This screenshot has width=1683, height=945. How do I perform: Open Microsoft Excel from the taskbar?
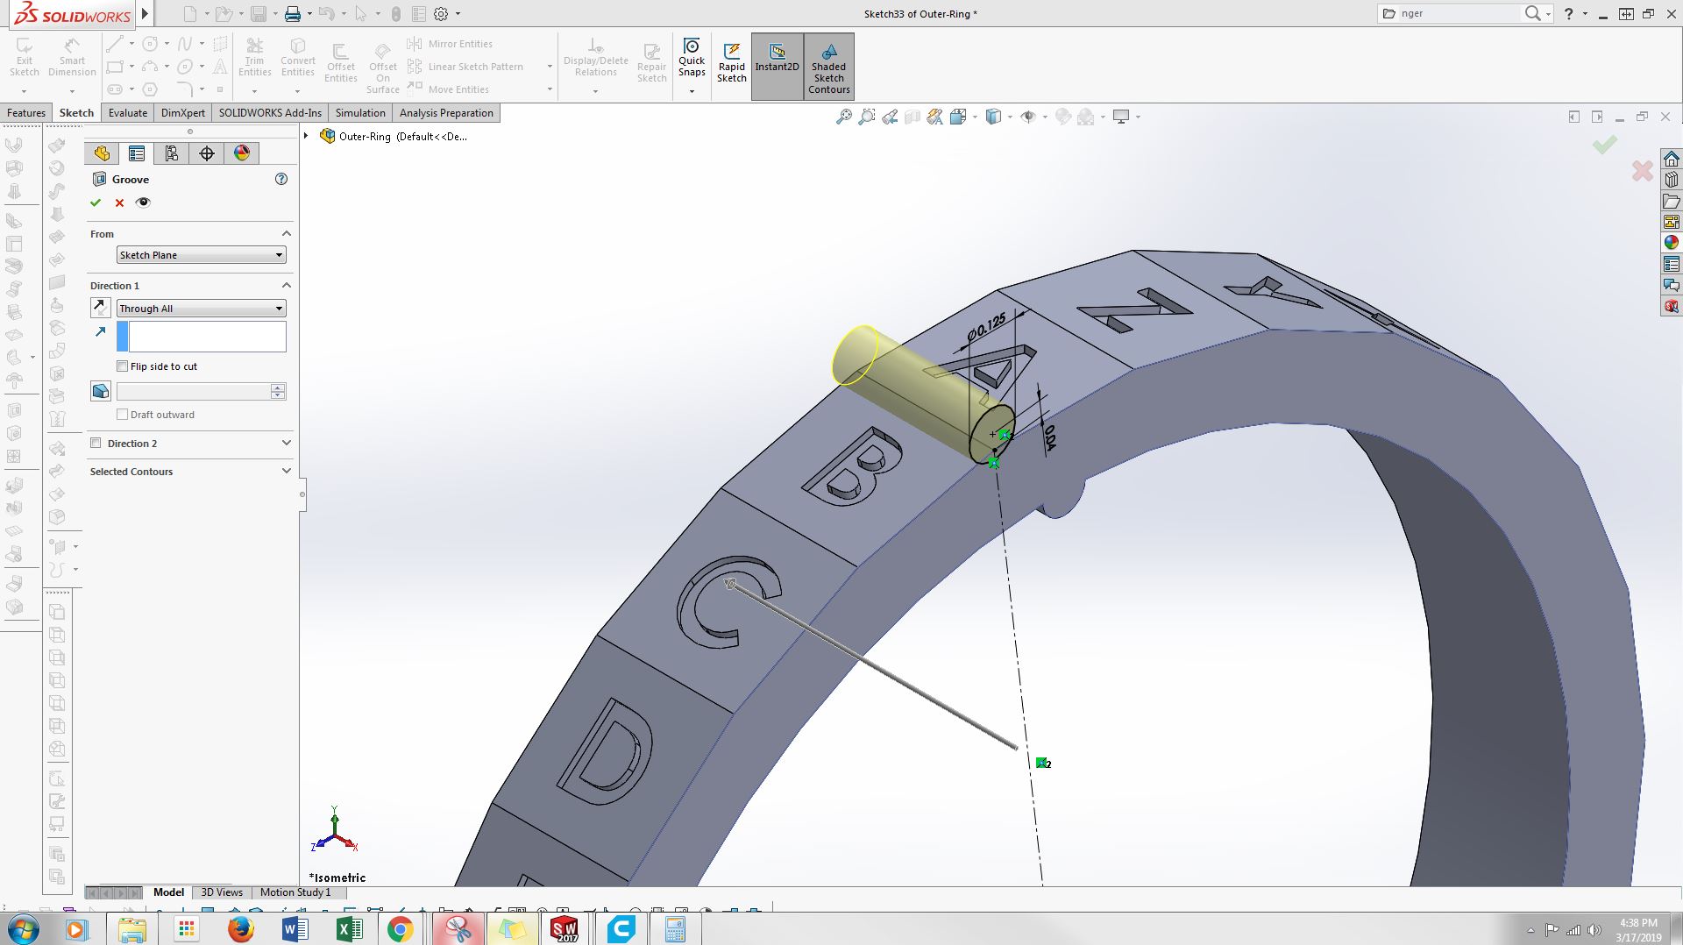(x=348, y=929)
